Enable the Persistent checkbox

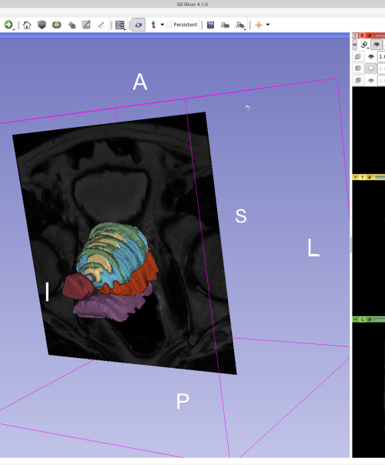pos(169,25)
